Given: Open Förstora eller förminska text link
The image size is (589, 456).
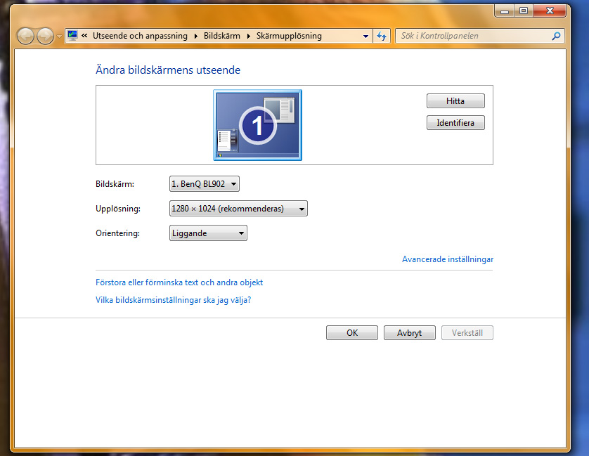Looking at the screenshot, I should click(x=179, y=282).
